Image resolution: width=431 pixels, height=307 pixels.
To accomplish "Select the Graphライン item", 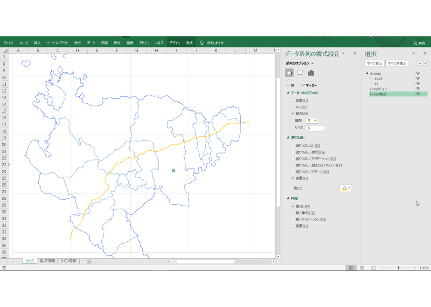I will click(x=378, y=89).
